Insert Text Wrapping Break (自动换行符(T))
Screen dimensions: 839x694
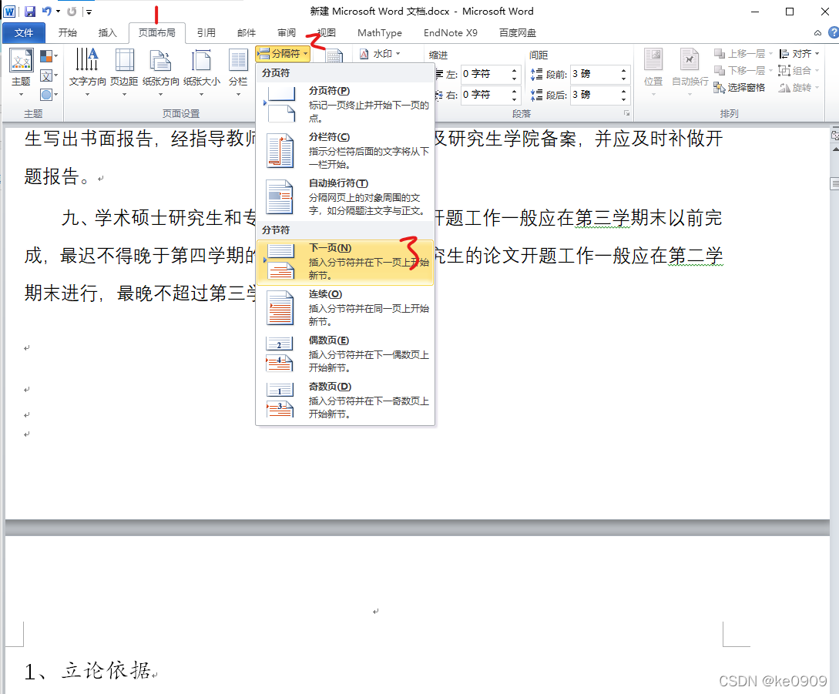345,196
